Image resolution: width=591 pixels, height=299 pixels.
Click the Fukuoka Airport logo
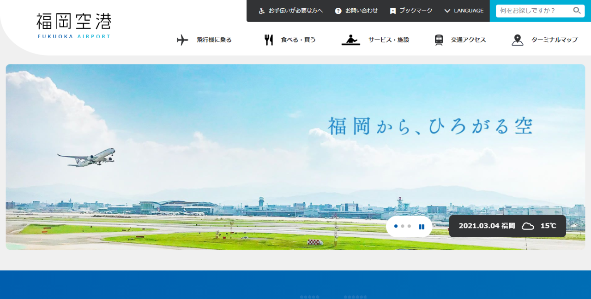click(74, 26)
